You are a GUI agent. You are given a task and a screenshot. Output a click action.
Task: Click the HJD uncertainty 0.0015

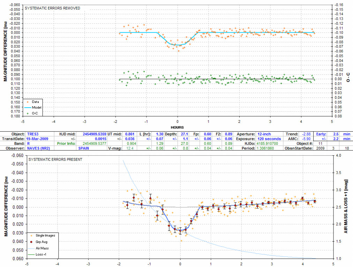pos(100,139)
